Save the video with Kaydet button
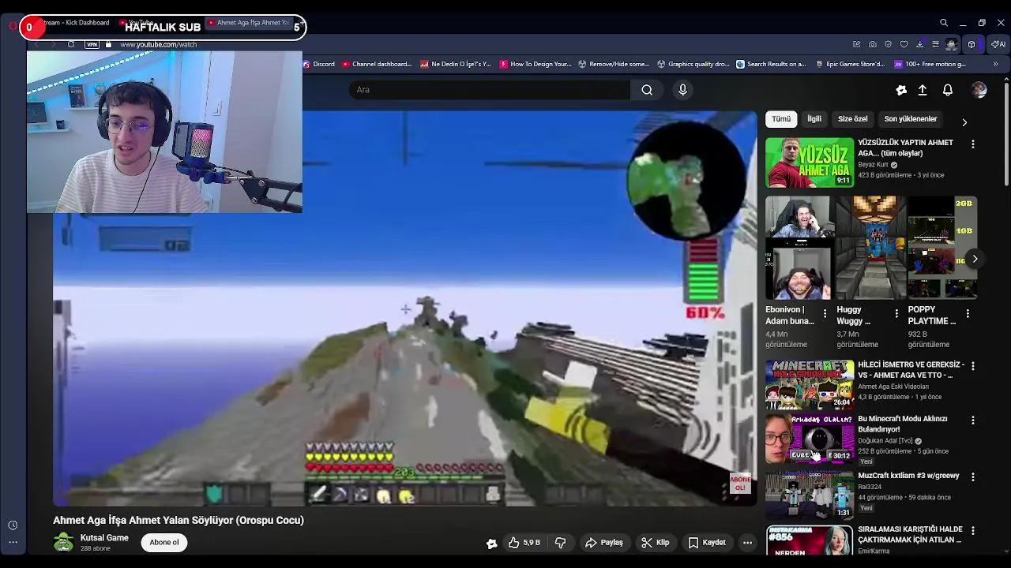 (x=707, y=543)
